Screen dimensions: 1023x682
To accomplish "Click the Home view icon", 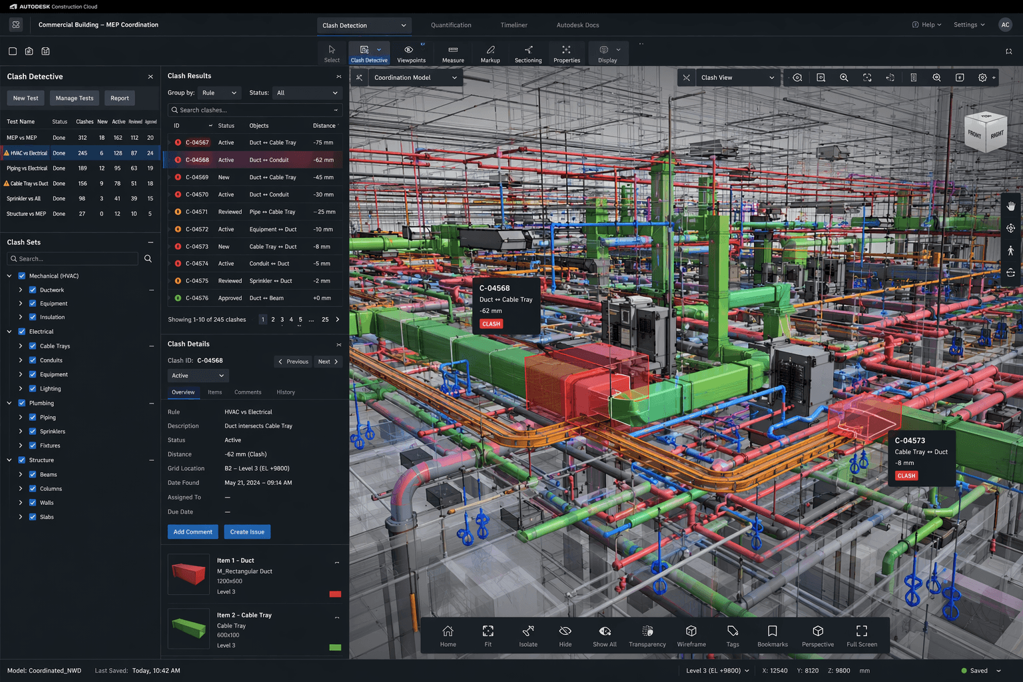I will (x=448, y=636).
